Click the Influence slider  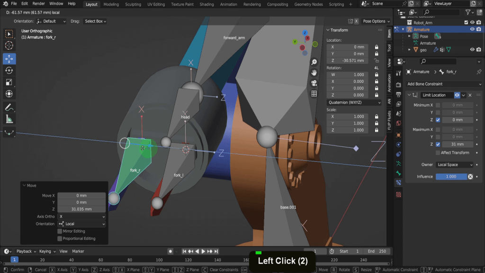click(451, 176)
